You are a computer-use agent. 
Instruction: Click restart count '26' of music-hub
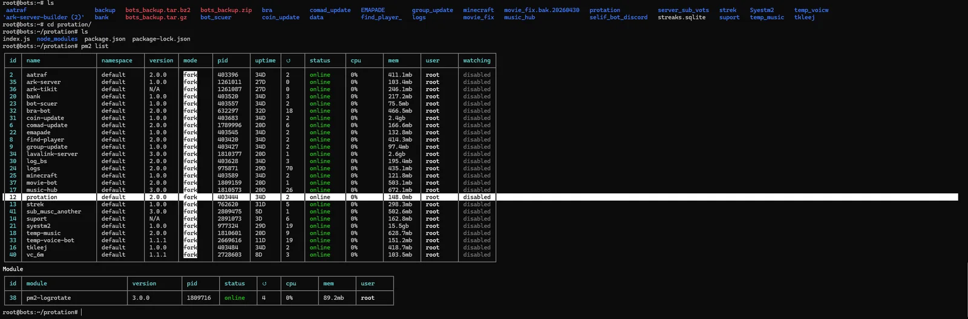tap(289, 190)
